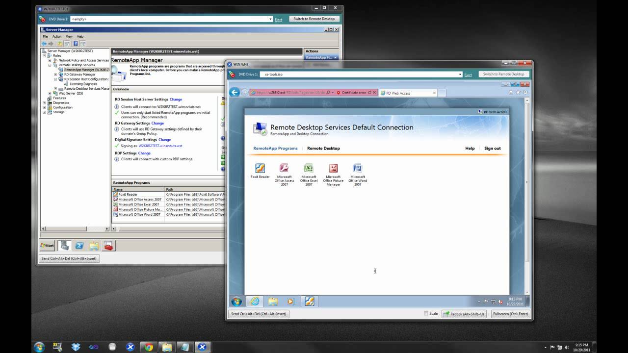Collapse Roles node in Server Manager tree
Viewport: 628px width, 353px height.
click(x=44, y=55)
